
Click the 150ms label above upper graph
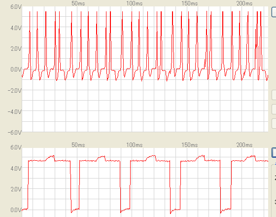(x=190, y=3)
